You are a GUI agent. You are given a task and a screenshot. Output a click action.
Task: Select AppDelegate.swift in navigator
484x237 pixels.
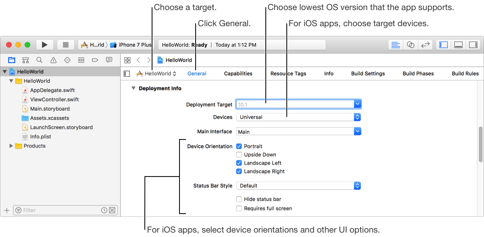(x=52, y=90)
